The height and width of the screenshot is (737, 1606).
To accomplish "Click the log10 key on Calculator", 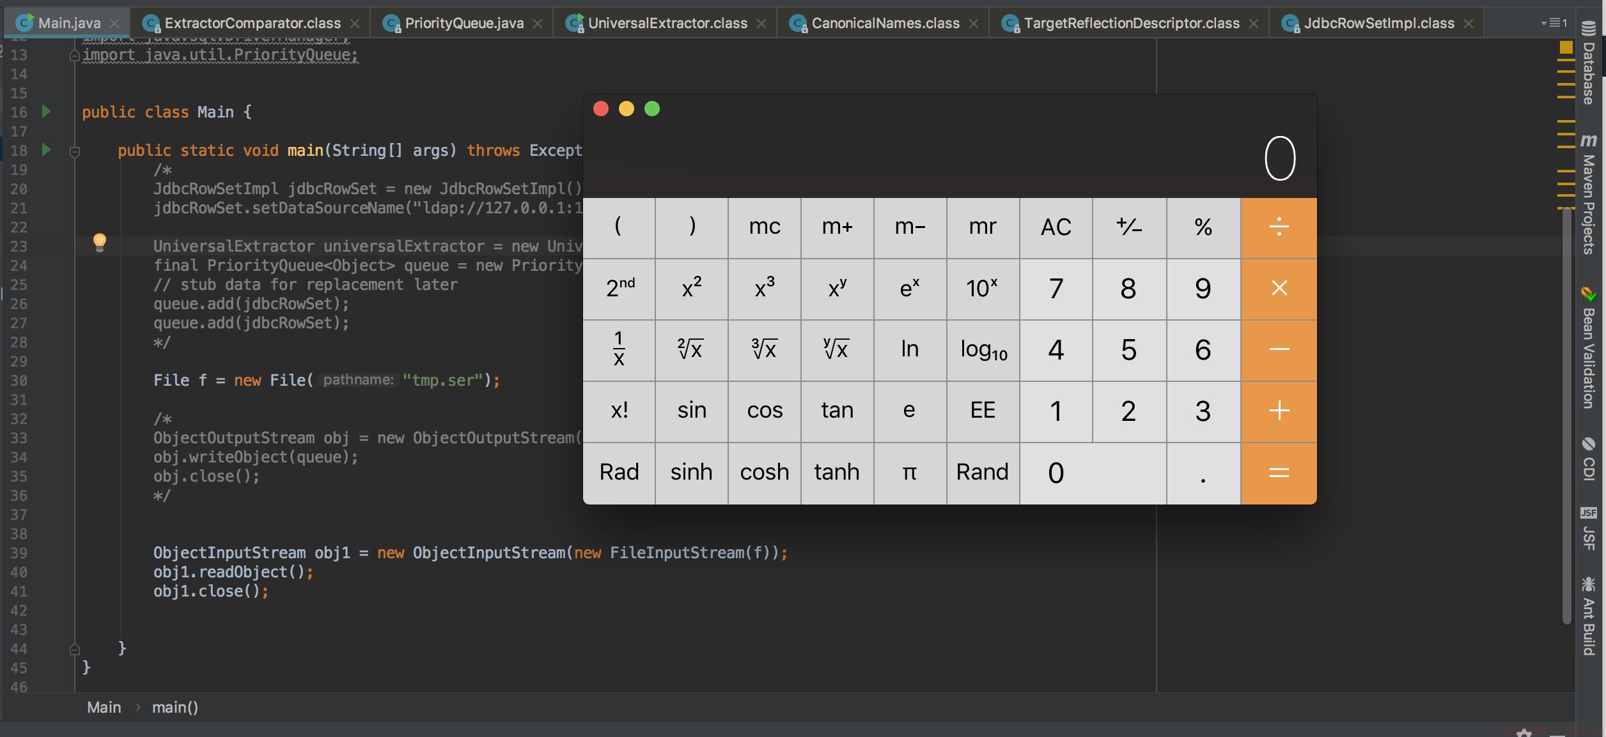I will click(983, 350).
